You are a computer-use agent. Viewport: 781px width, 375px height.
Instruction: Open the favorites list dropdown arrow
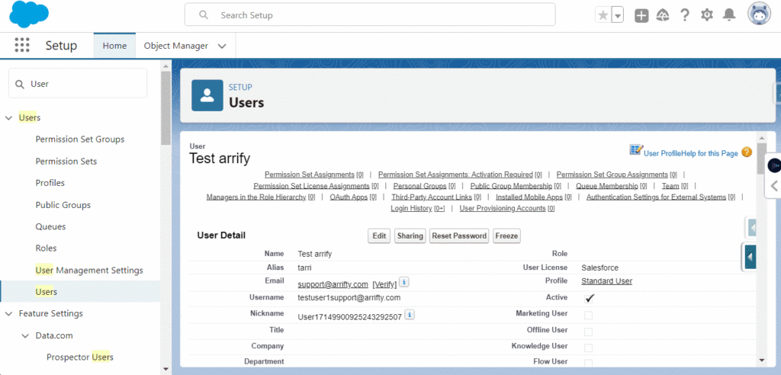click(x=617, y=15)
